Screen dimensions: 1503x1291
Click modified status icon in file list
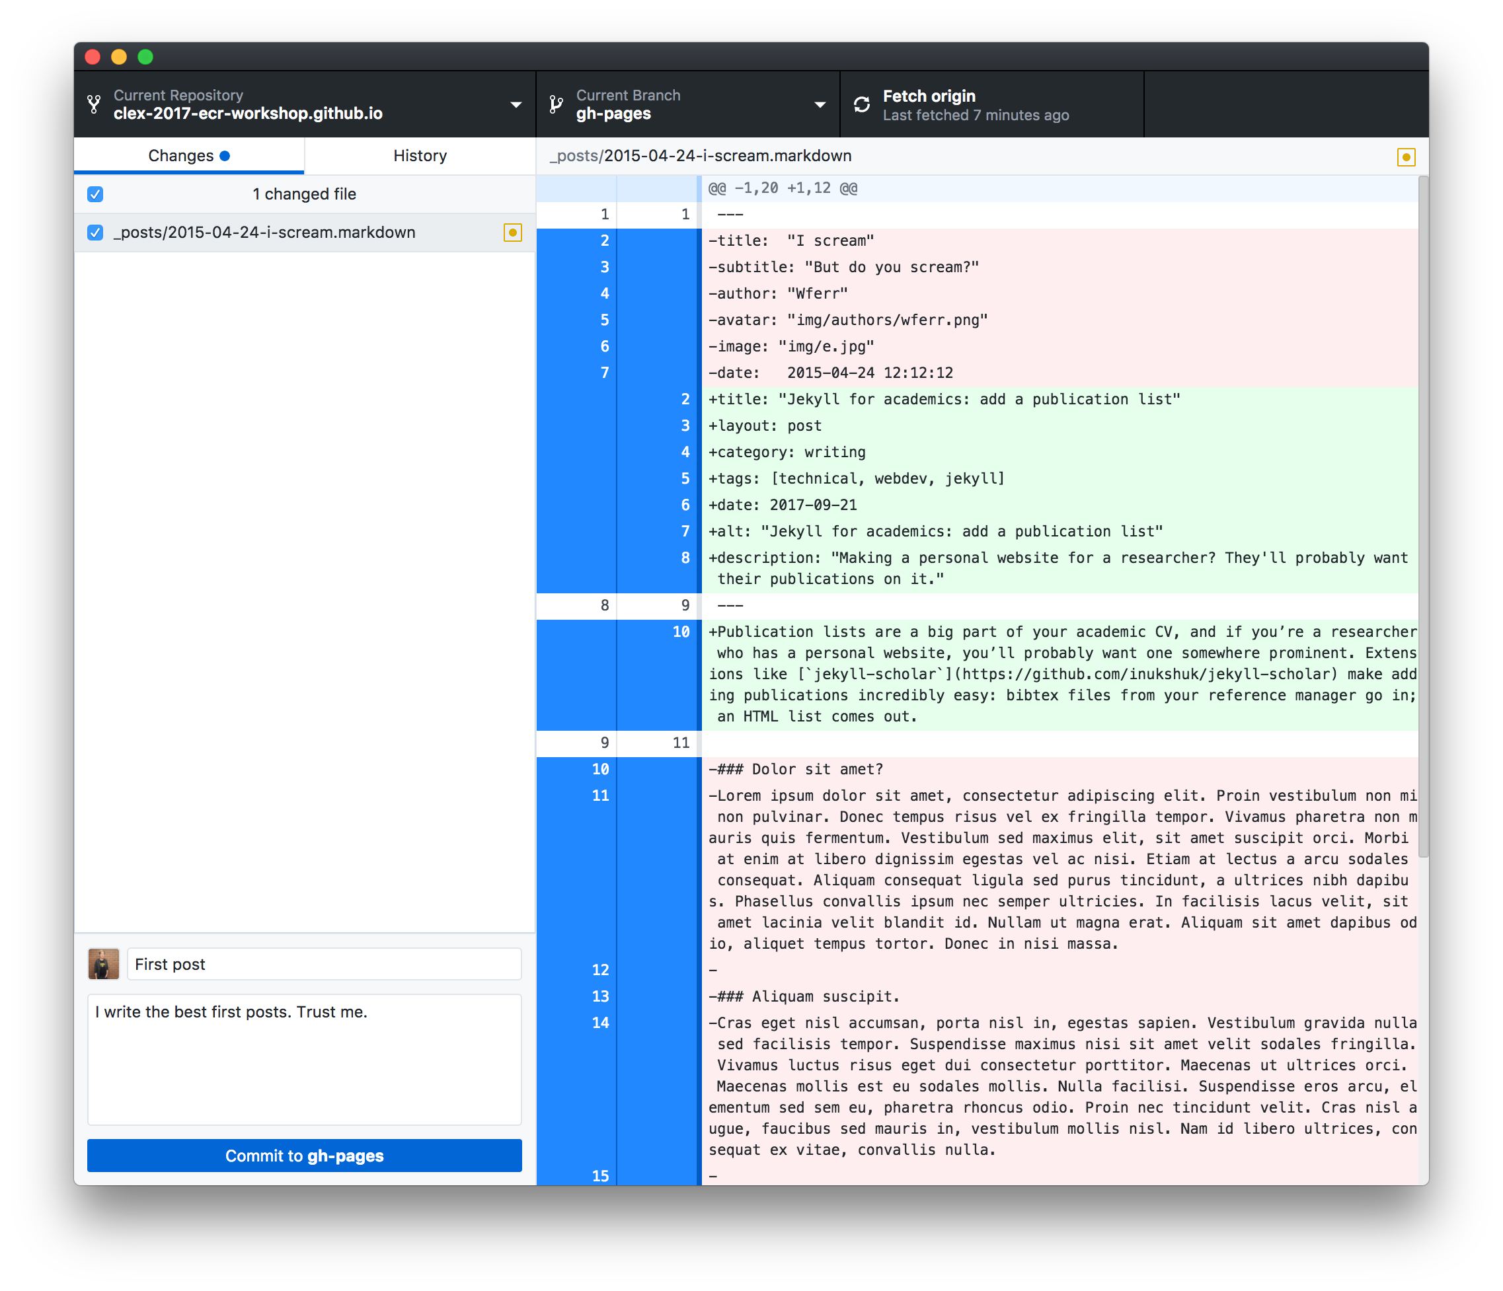click(513, 233)
